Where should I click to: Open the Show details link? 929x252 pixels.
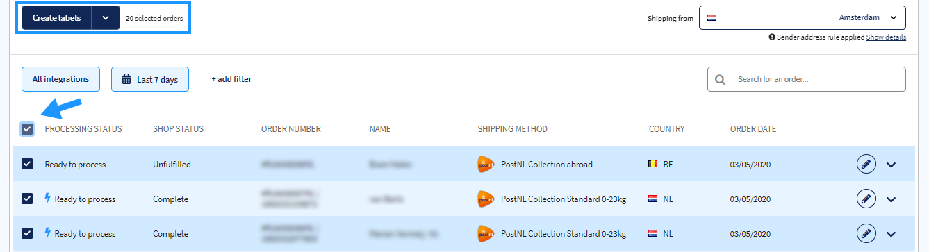886,37
